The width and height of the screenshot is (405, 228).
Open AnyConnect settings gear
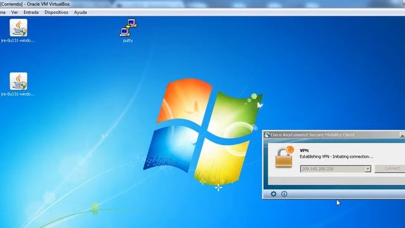click(x=273, y=194)
